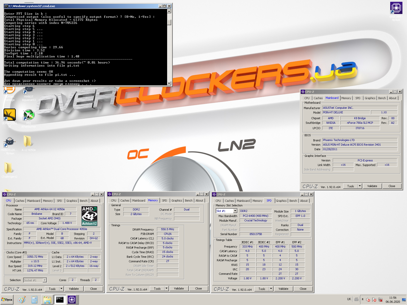Click the cmd scrollbar down arrow
This screenshot has width=407, height=305.
pos(169,83)
